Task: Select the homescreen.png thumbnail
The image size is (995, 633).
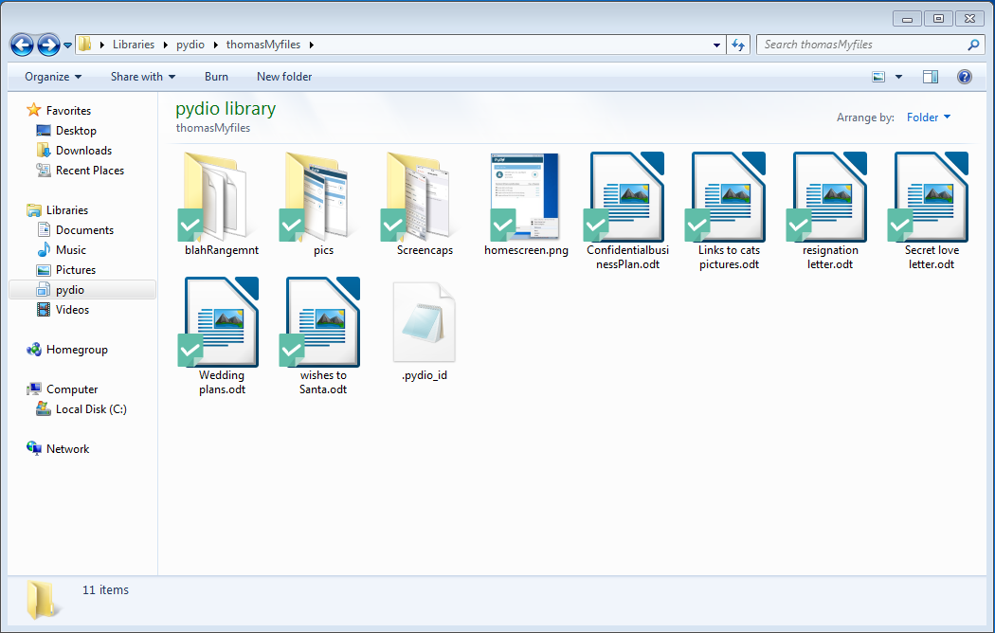Action: coord(525,197)
